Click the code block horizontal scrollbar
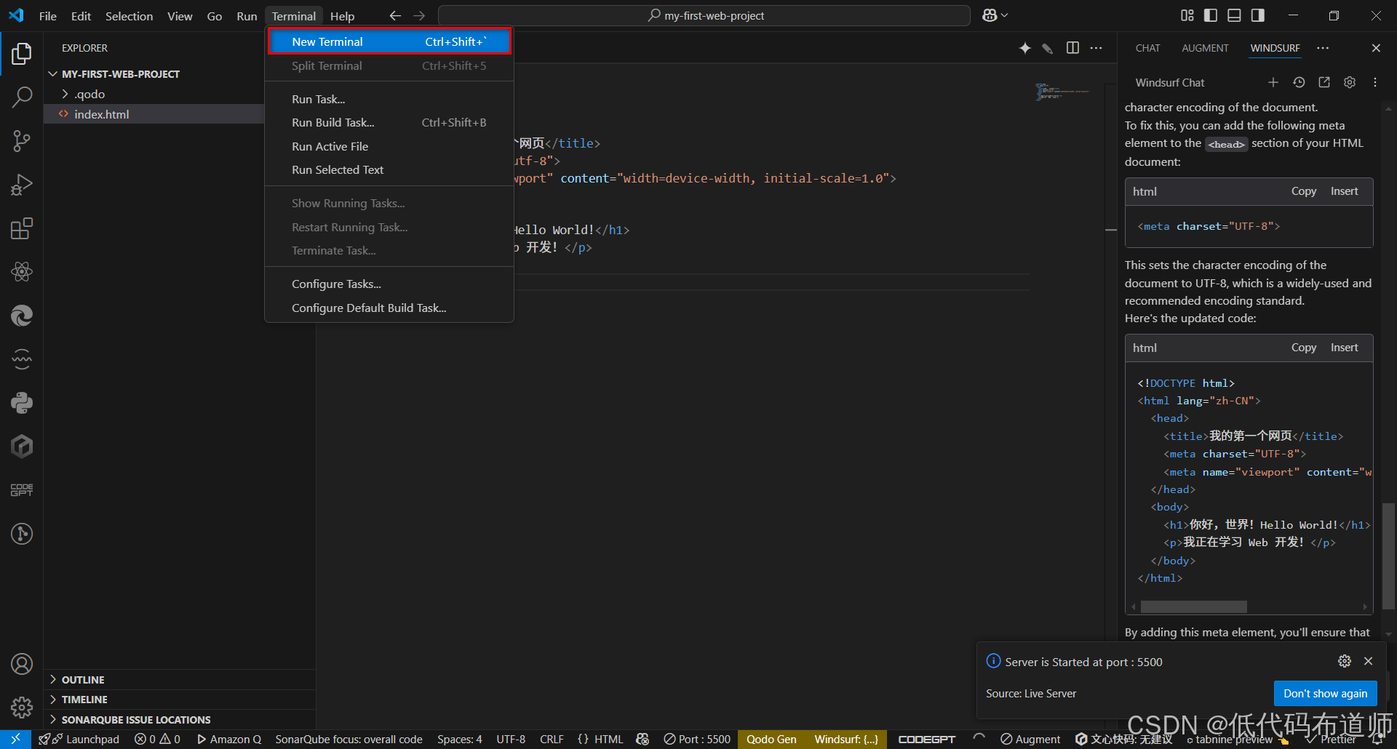Screen dimensions: 1397x749 tap(1194, 606)
